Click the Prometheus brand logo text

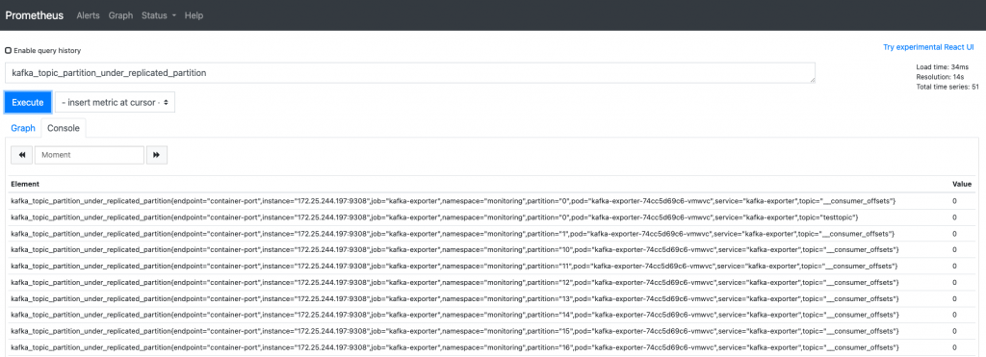(35, 15)
